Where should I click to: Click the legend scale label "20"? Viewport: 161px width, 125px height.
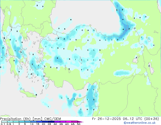[43, 124]
